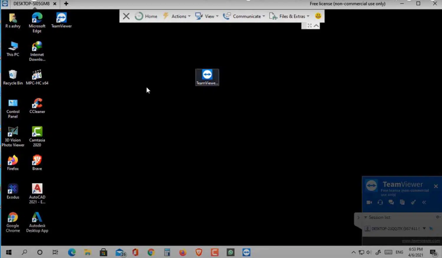442x258 pixels.
Task: Collapse the Session list section
Action: coord(366,217)
